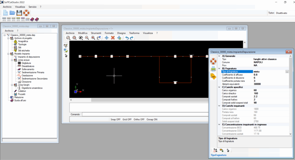Open a file with the folder icon
295x160 pixels.
pyautogui.click(x=12, y=13)
